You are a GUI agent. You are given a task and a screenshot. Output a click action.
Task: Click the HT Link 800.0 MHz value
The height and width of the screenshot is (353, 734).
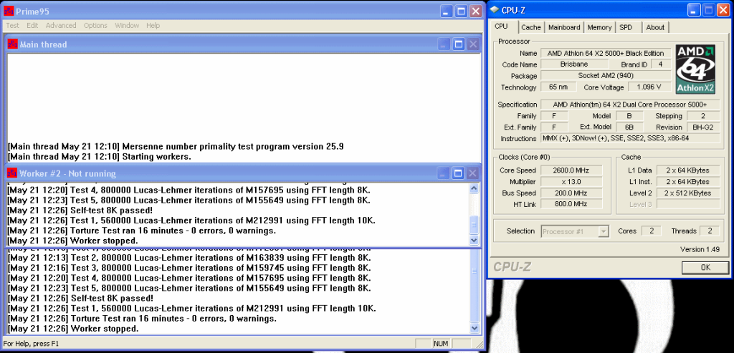pos(571,204)
